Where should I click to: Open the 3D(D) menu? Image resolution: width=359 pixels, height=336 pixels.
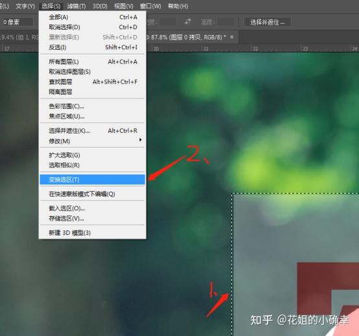click(100, 6)
